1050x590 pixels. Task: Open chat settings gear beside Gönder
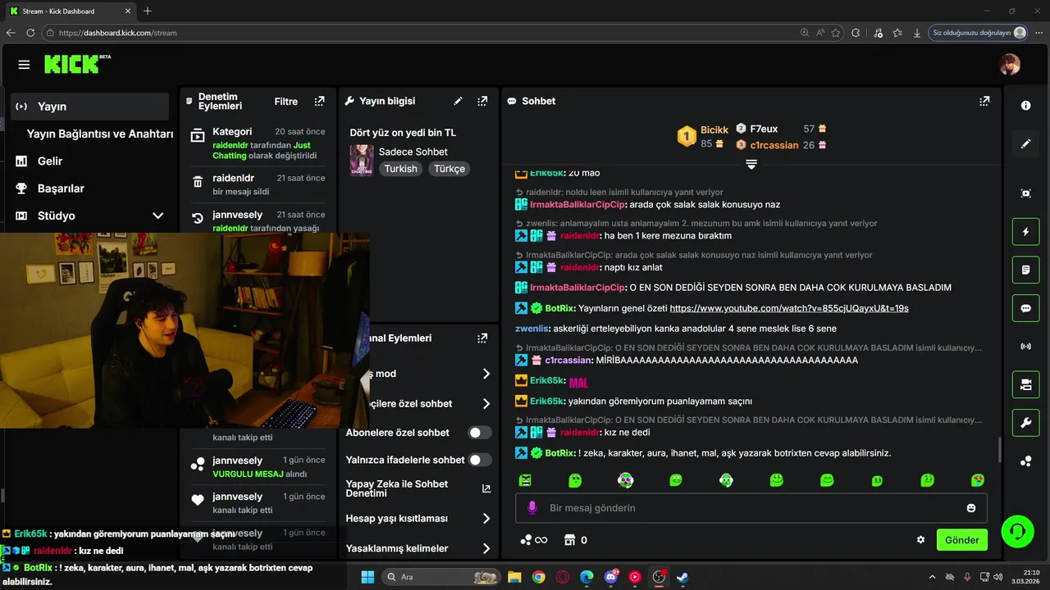[920, 540]
